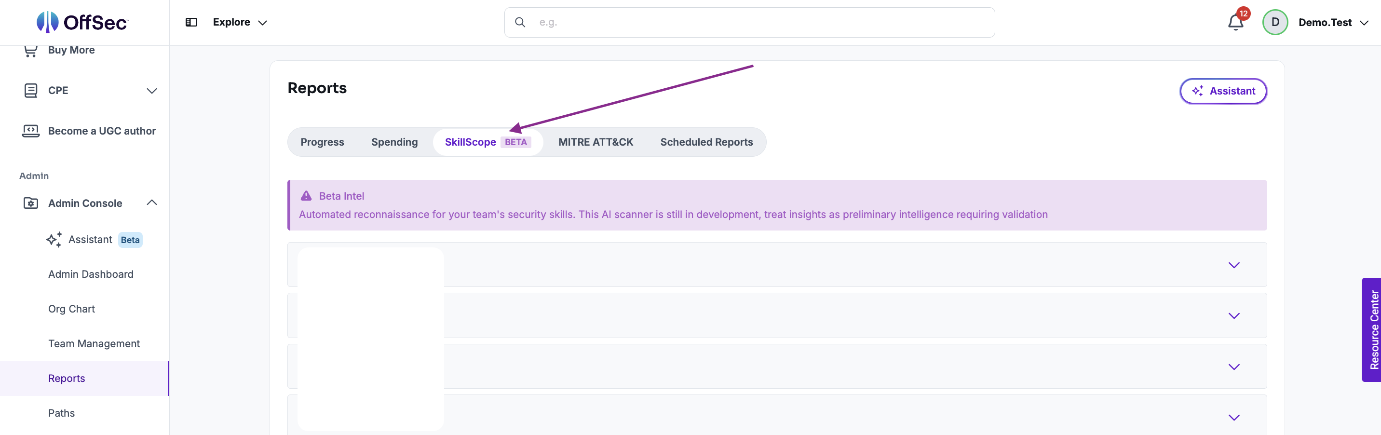Open the notifications bell

coord(1235,23)
